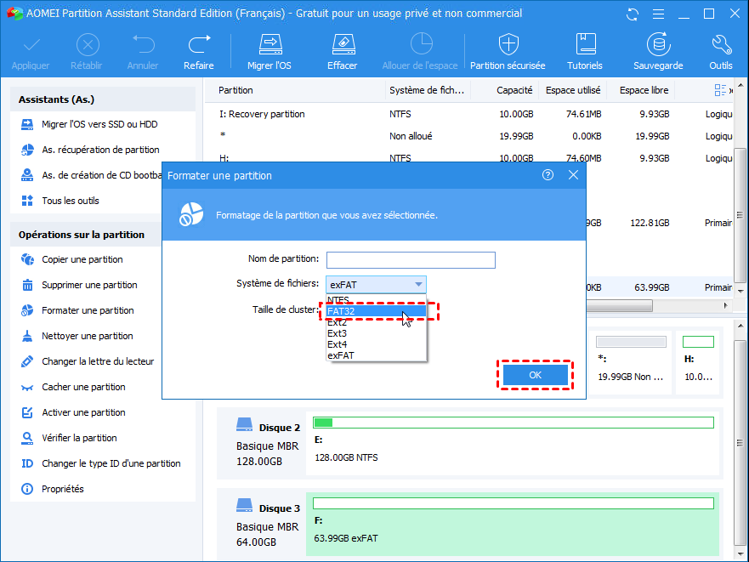
Task: Click the partition table vertical scrollbar
Action: [x=740, y=215]
